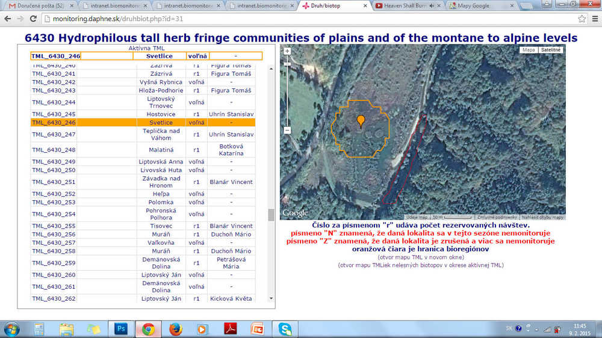
Task: Select row TML_6430_247 Teplička nad Váhom
Action: click(x=143, y=135)
